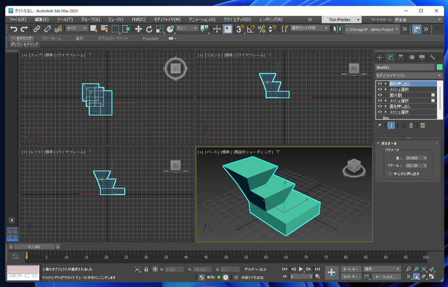Click Box001 object color swatch
This screenshot has height=287, width=448.
[x=440, y=67]
